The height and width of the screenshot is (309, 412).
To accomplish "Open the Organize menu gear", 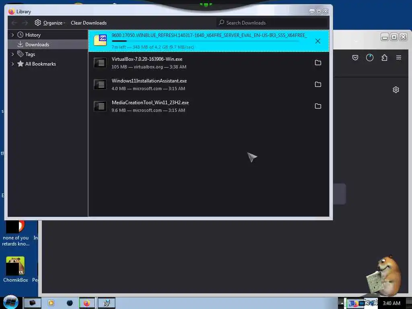I will 38,23.
